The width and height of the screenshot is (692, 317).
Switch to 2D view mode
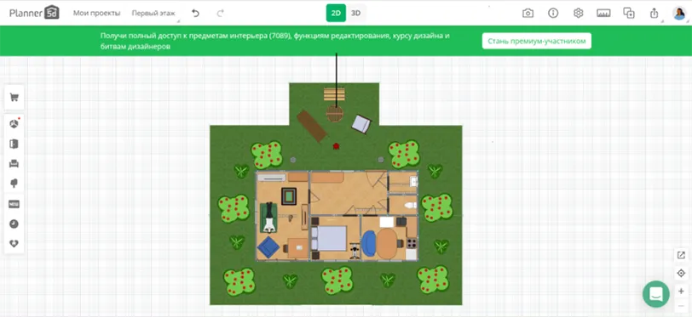(336, 14)
